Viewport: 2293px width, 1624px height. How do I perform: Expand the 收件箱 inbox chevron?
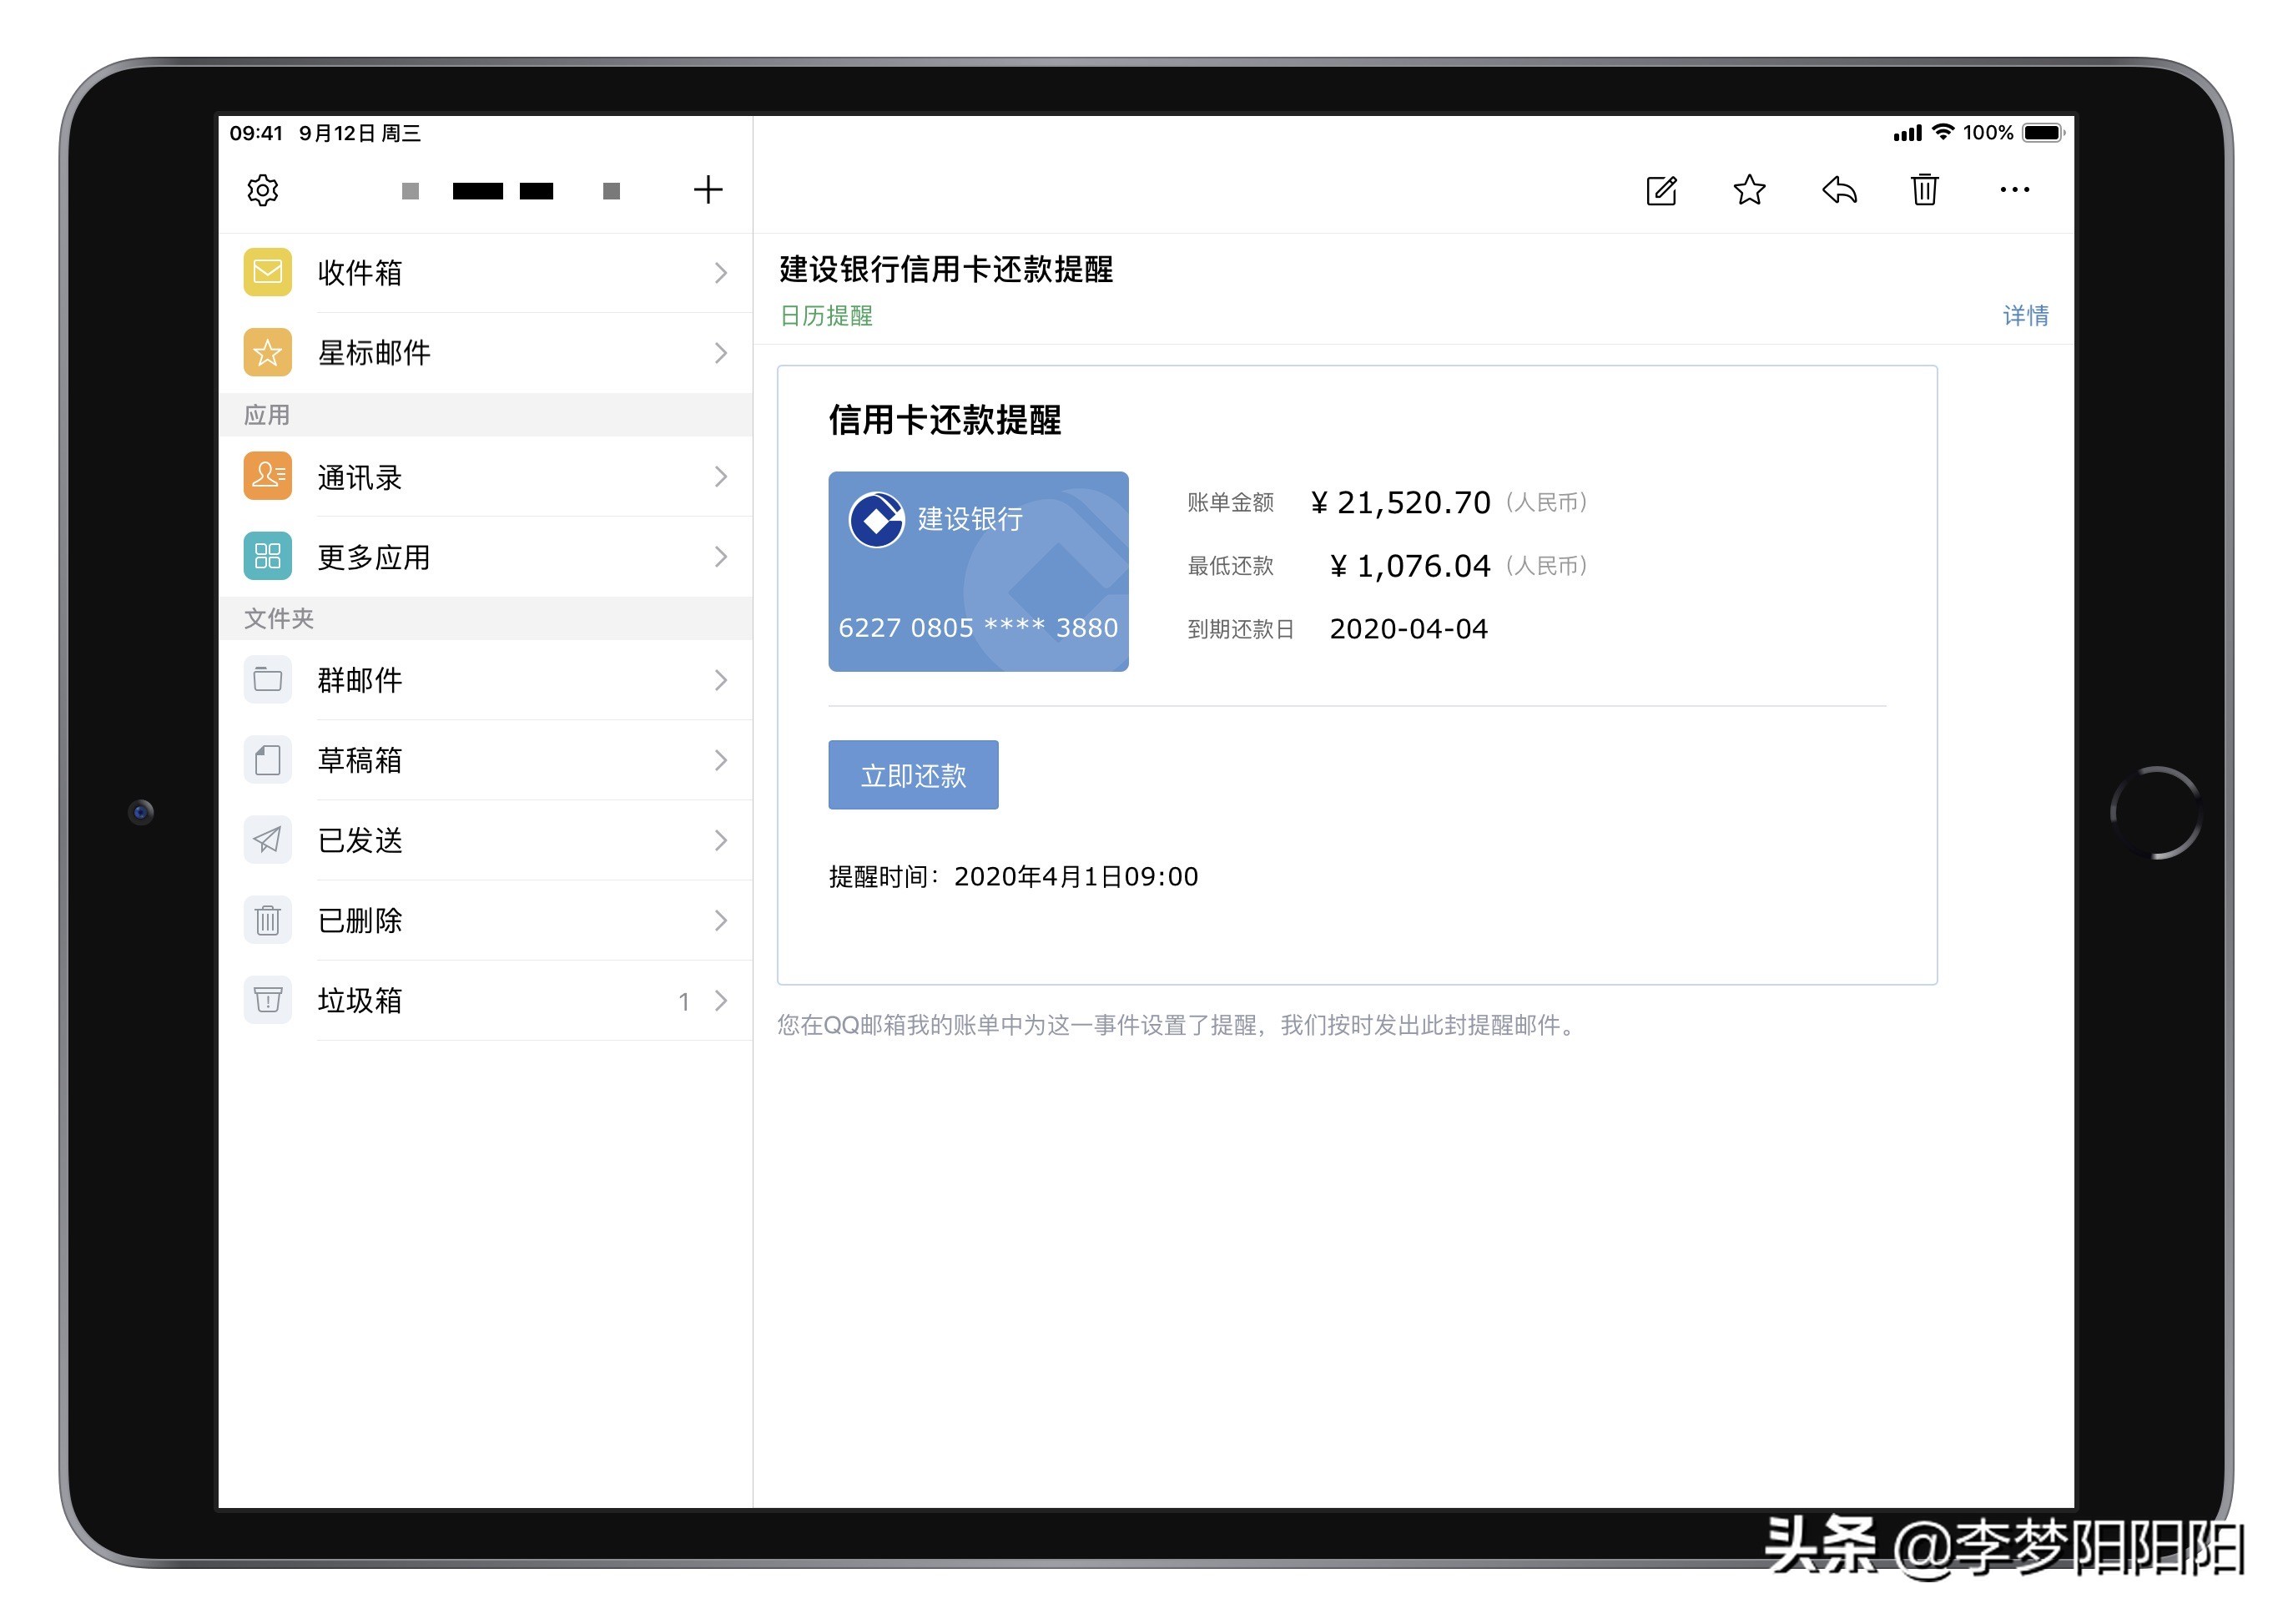click(722, 272)
